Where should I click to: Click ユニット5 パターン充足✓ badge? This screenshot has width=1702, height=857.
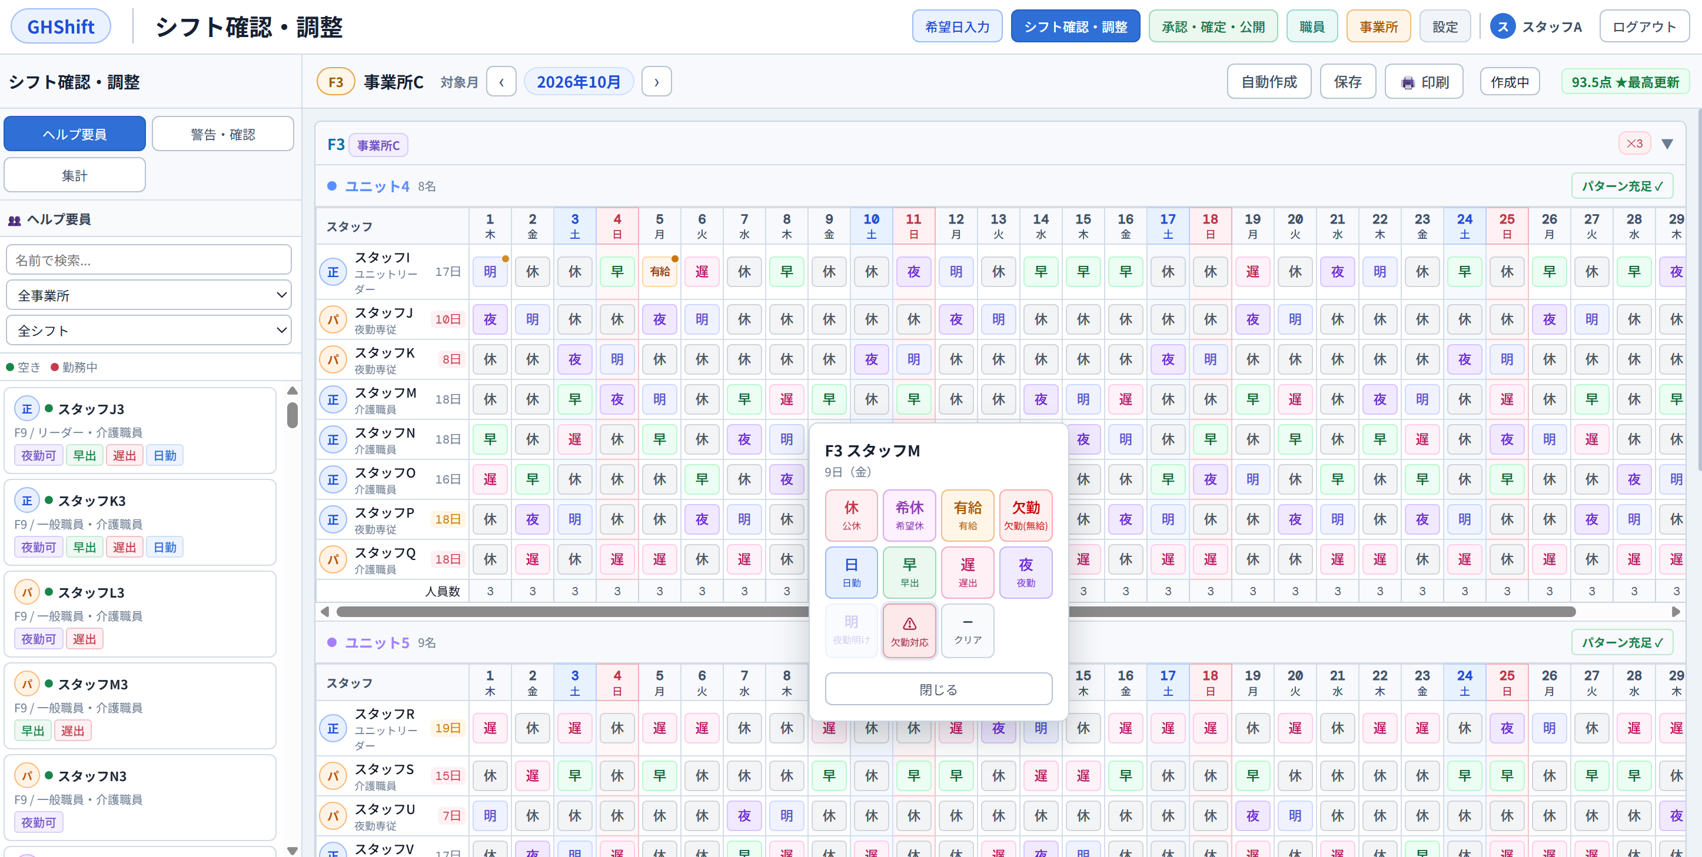1622,642
